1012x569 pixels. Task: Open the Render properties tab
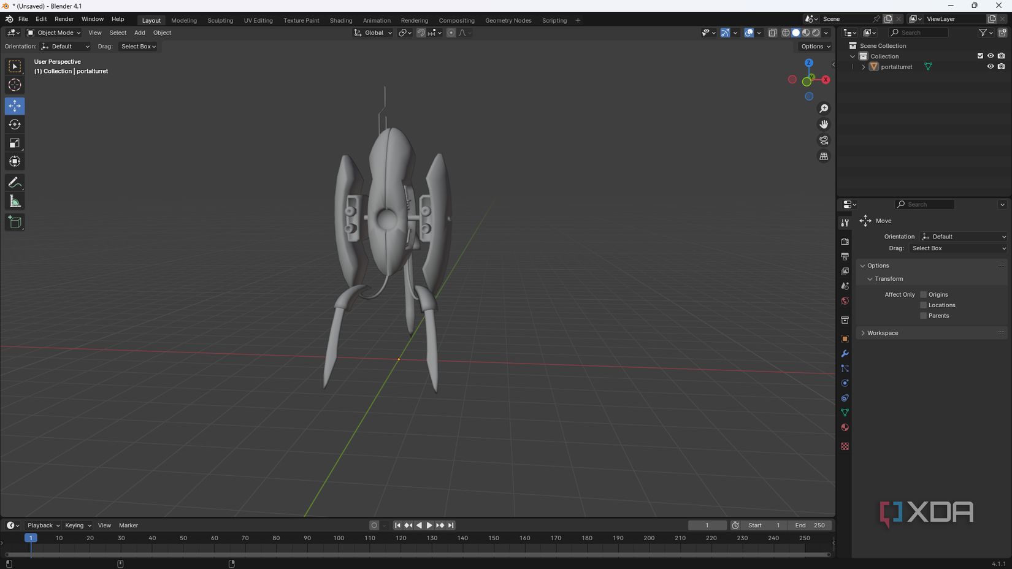845,242
